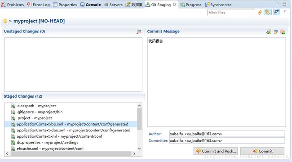Click the sort unstaged changes icon
This screenshot has height=162, width=292.
(x=139, y=32)
